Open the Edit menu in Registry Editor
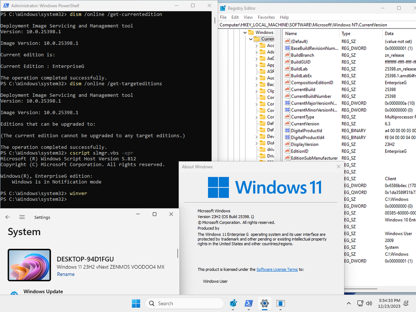The image size is (416, 312). 235,17
